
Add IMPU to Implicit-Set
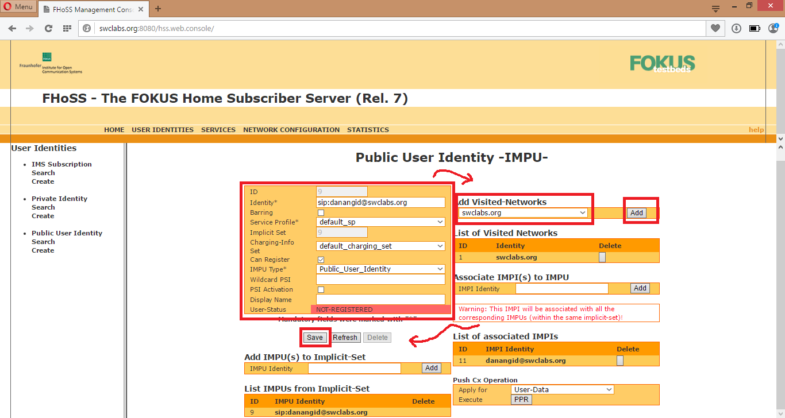[432, 369]
